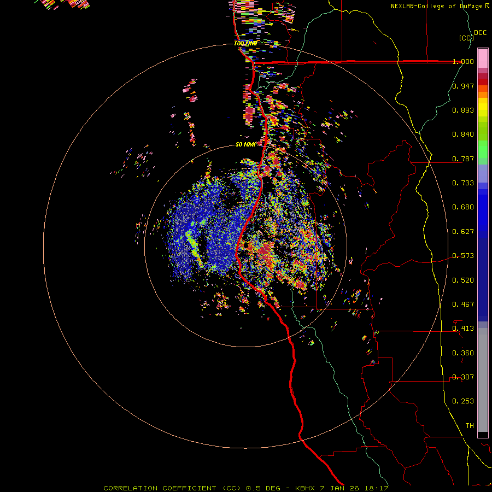Click the 50 NMI range ring label
492x492 pixels.
(x=245, y=145)
